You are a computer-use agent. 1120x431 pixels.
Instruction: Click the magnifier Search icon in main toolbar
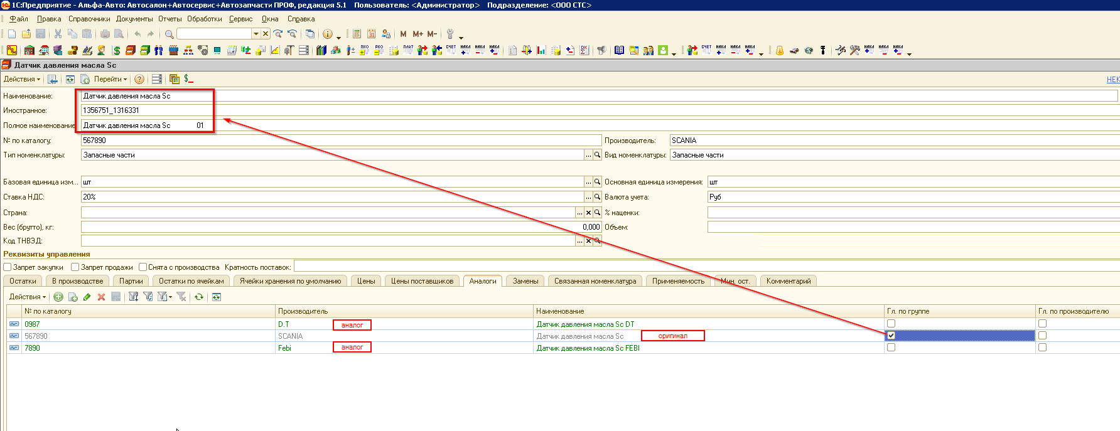tap(169, 34)
